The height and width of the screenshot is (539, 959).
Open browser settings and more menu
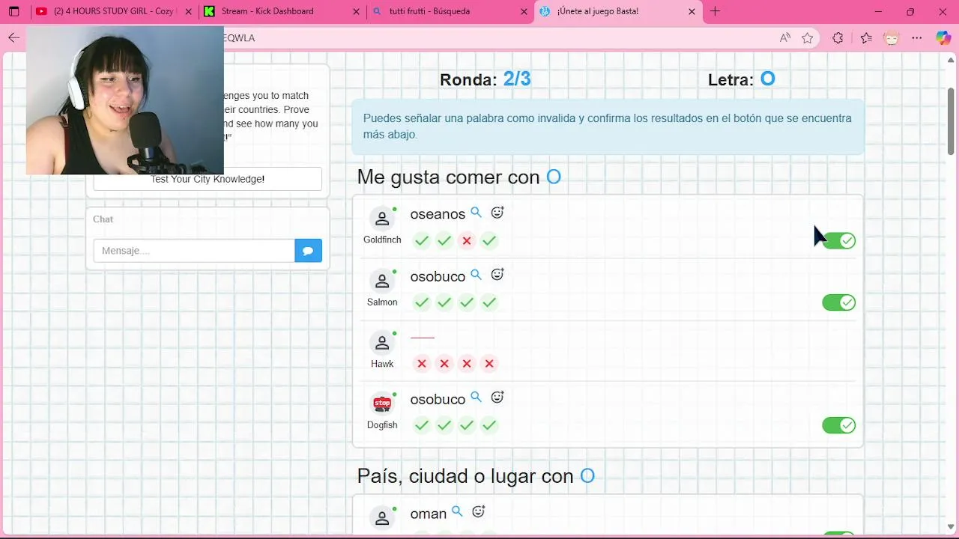tap(917, 37)
